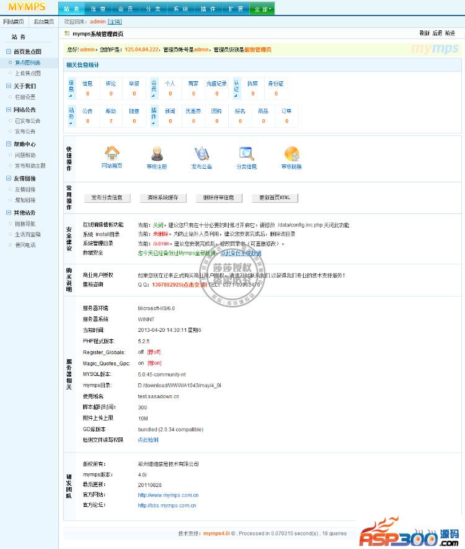Click the 注销 logout link
465x549 pixels.
pos(115,22)
